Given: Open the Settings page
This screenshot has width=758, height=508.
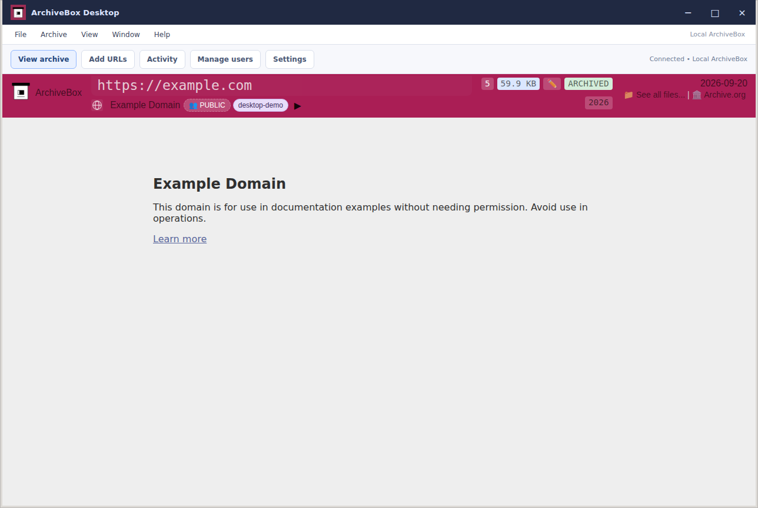Looking at the screenshot, I should (x=290, y=59).
